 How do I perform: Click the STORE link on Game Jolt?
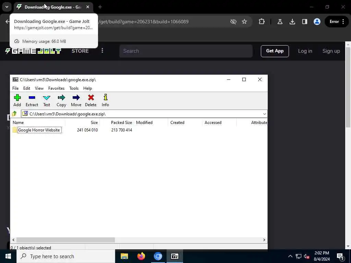(x=80, y=51)
